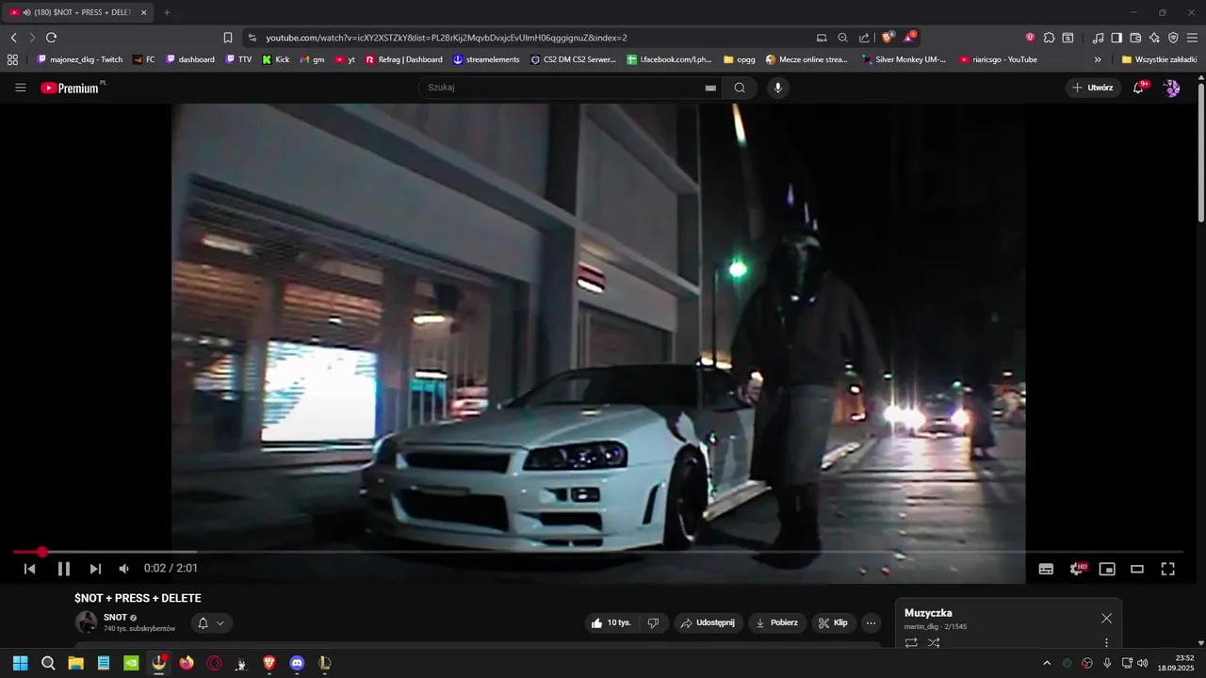The height and width of the screenshot is (678, 1206).
Task: Switch to theater mode
Action: pos(1137,569)
